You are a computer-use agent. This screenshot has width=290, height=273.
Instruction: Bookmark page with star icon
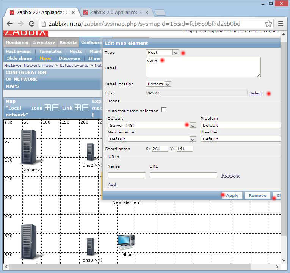tap(268, 24)
